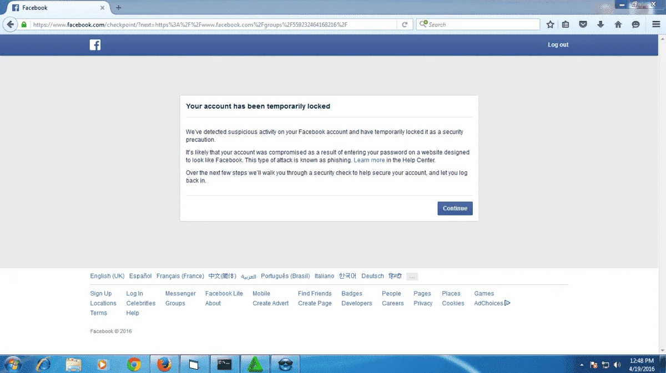Show hidden tray icons arrow

[582, 365]
